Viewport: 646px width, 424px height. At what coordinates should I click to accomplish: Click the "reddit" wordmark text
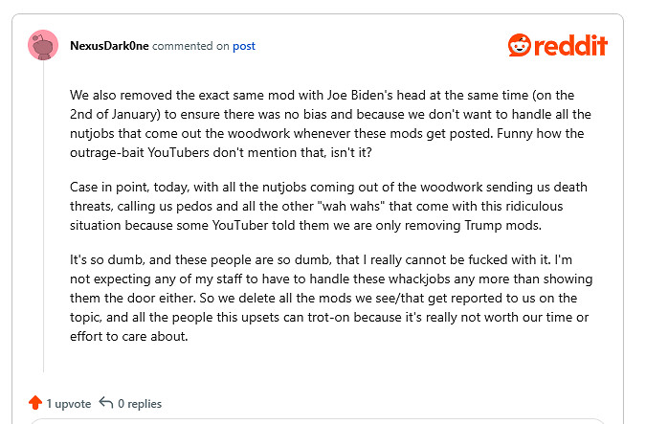tap(571, 45)
